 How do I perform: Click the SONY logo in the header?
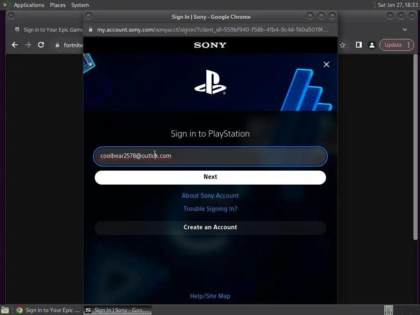[x=210, y=45]
